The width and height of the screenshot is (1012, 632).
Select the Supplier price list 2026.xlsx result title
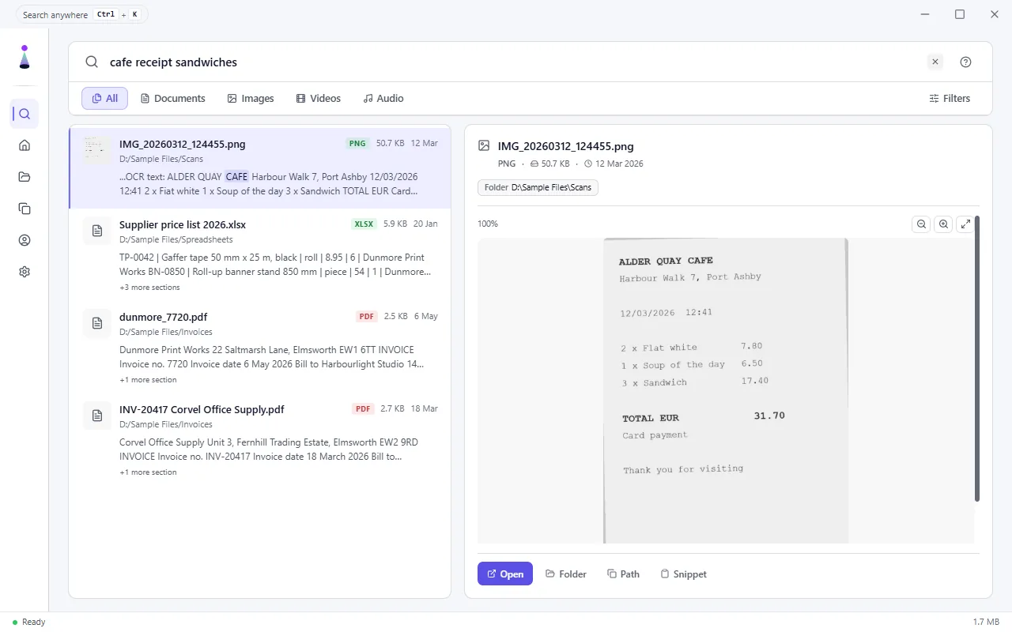pyautogui.click(x=183, y=225)
